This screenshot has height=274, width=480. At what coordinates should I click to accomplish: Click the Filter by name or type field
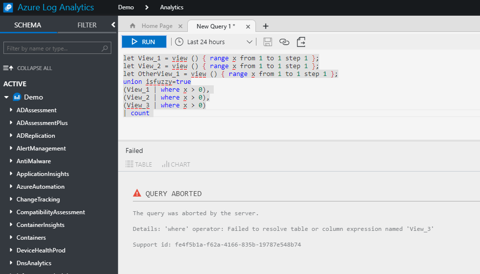coord(57,49)
